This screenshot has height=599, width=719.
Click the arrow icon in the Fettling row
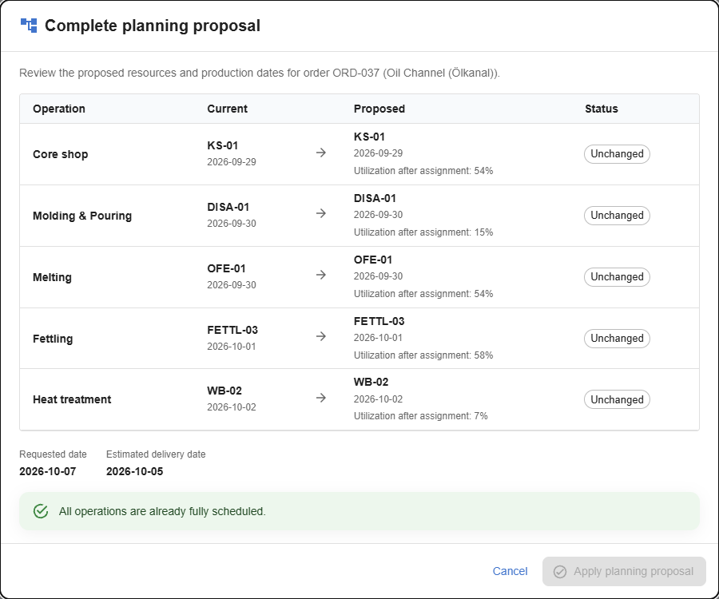click(321, 336)
